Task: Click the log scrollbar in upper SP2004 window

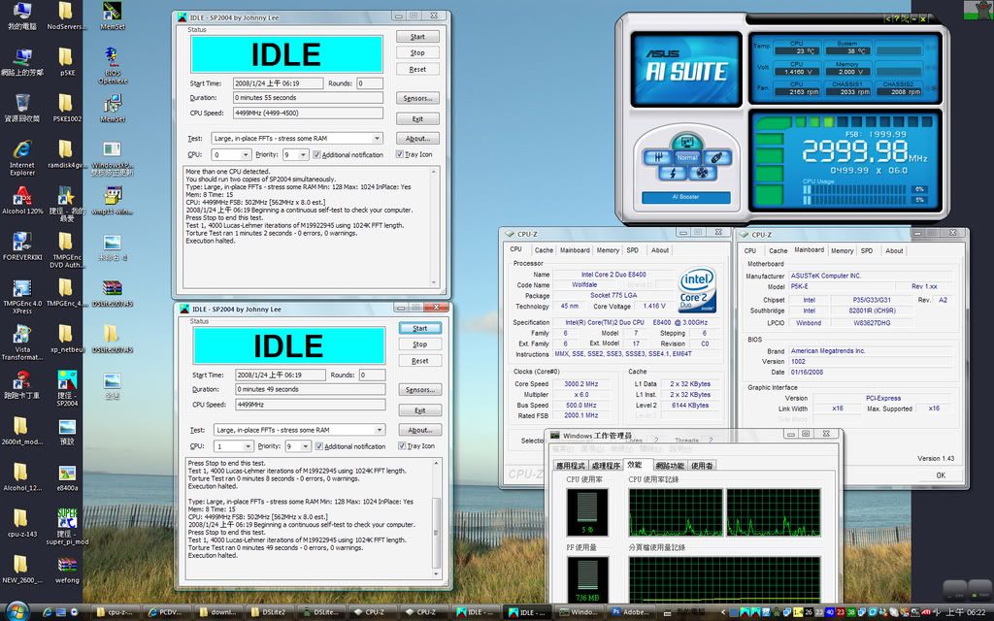Action: click(434, 226)
